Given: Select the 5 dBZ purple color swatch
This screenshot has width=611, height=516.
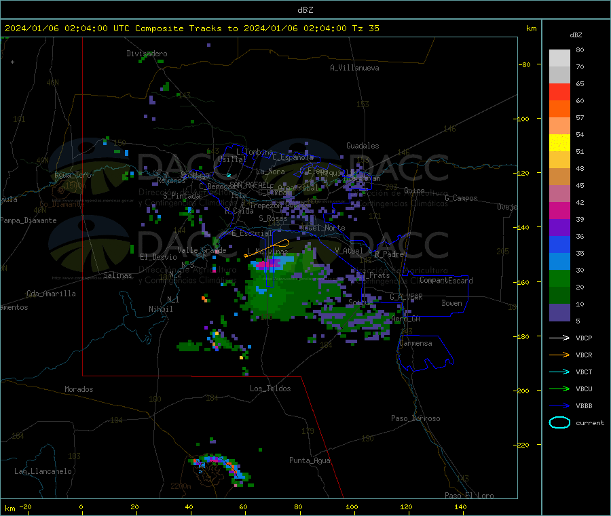Looking at the screenshot, I should 559,313.
